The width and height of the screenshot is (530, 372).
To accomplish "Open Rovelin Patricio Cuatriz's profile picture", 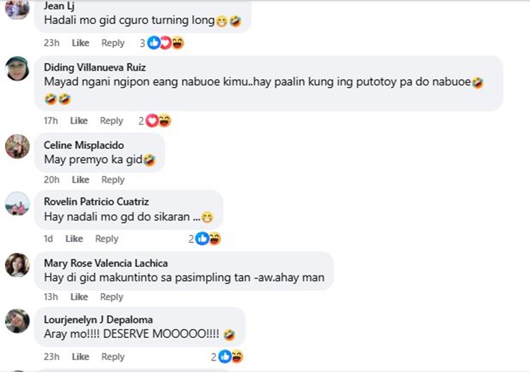I will coord(17,203).
